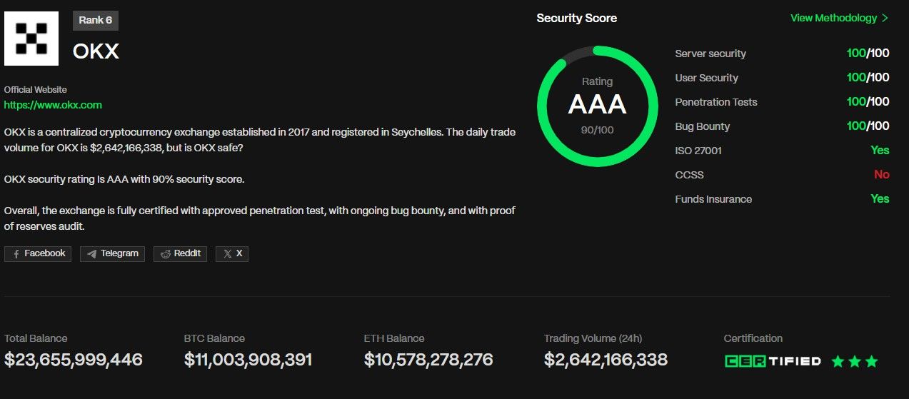The height and width of the screenshot is (399, 909).
Task: Click the three green certification stars
Action: [855, 361]
